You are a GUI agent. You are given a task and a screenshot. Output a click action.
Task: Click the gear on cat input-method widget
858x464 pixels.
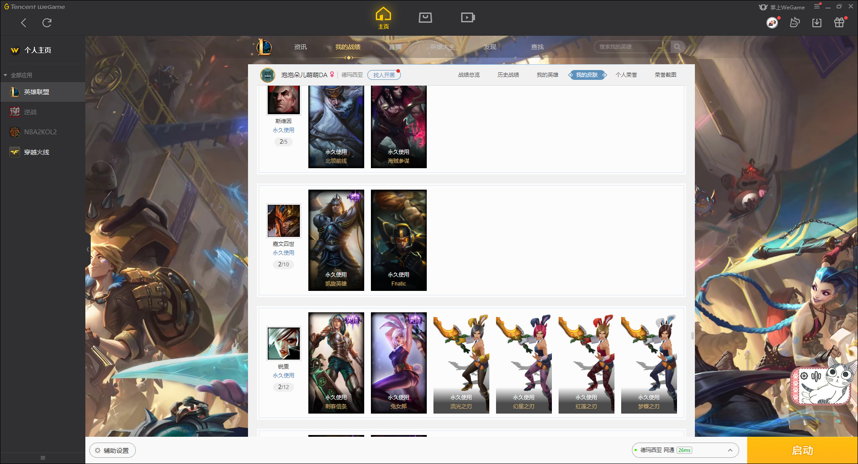click(804, 376)
